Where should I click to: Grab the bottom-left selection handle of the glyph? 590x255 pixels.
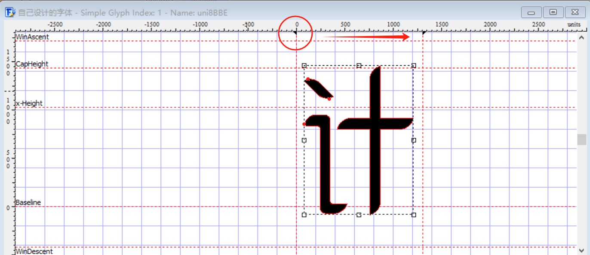(304, 215)
